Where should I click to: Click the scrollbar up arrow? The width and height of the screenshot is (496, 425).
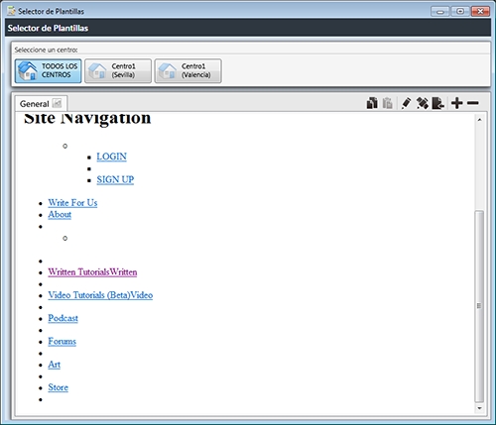coord(479,120)
